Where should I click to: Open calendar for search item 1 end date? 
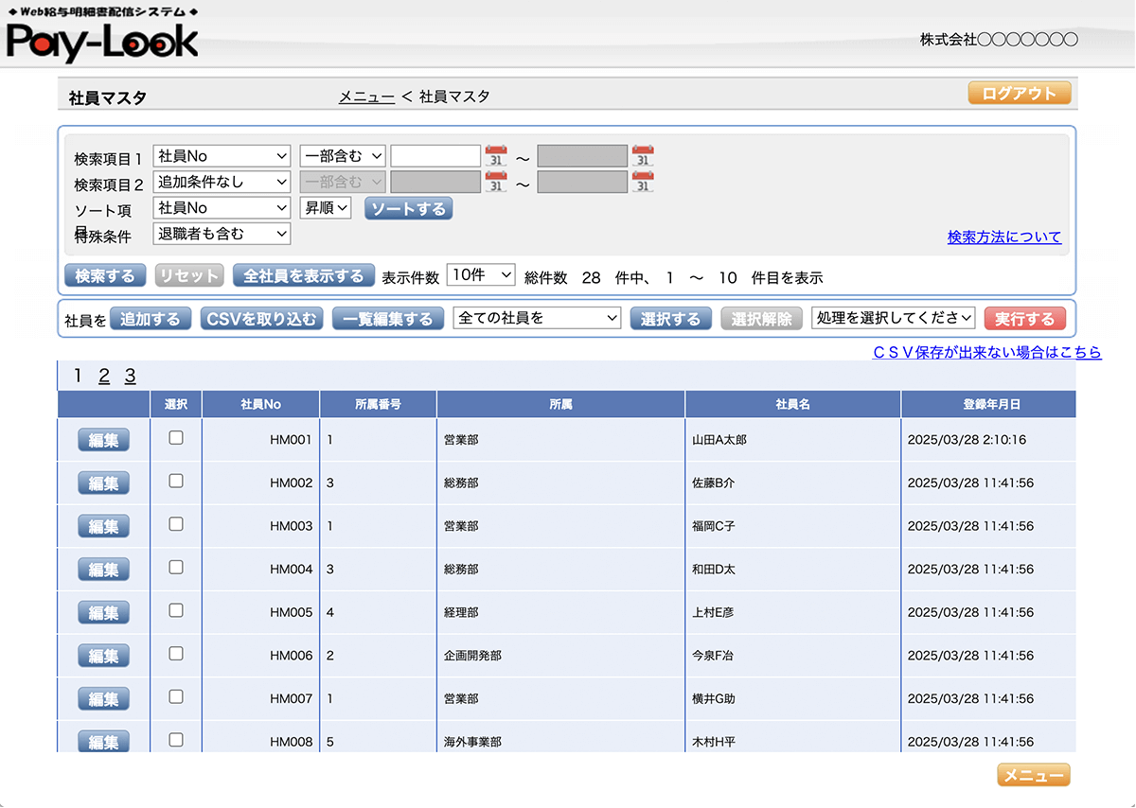[x=643, y=156]
